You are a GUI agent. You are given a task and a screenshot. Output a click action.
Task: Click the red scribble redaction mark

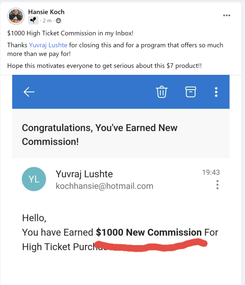pos(153,246)
